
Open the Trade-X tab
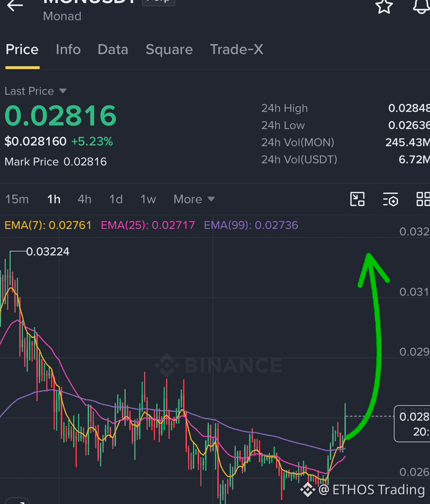tap(237, 49)
